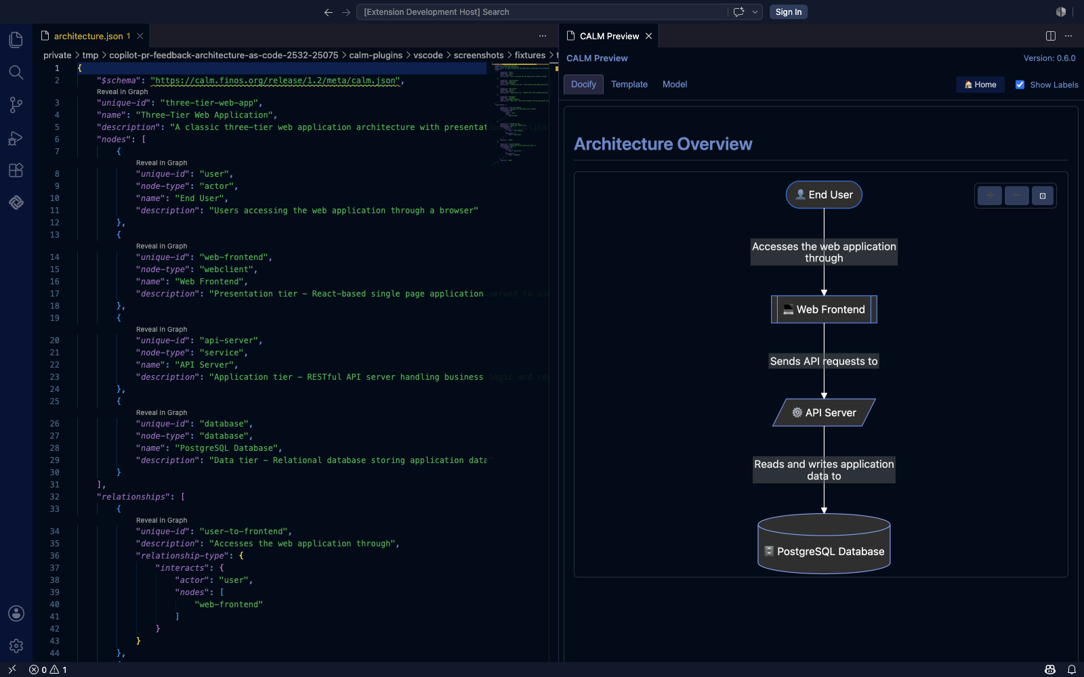Select the CALM Preview editor tab
The width and height of the screenshot is (1084, 677).
click(x=609, y=36)
